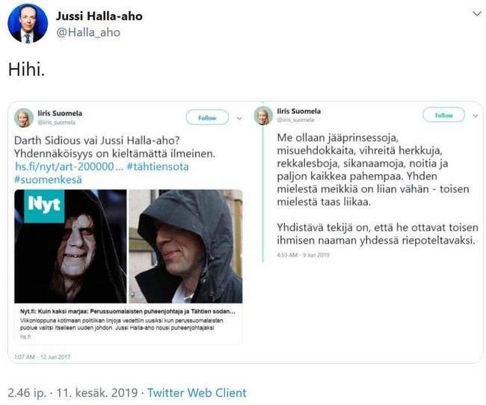The height and width of the screenshot is (405, 486).
Task: Open the @Halla_aho handle
Action: coord(88,32)
